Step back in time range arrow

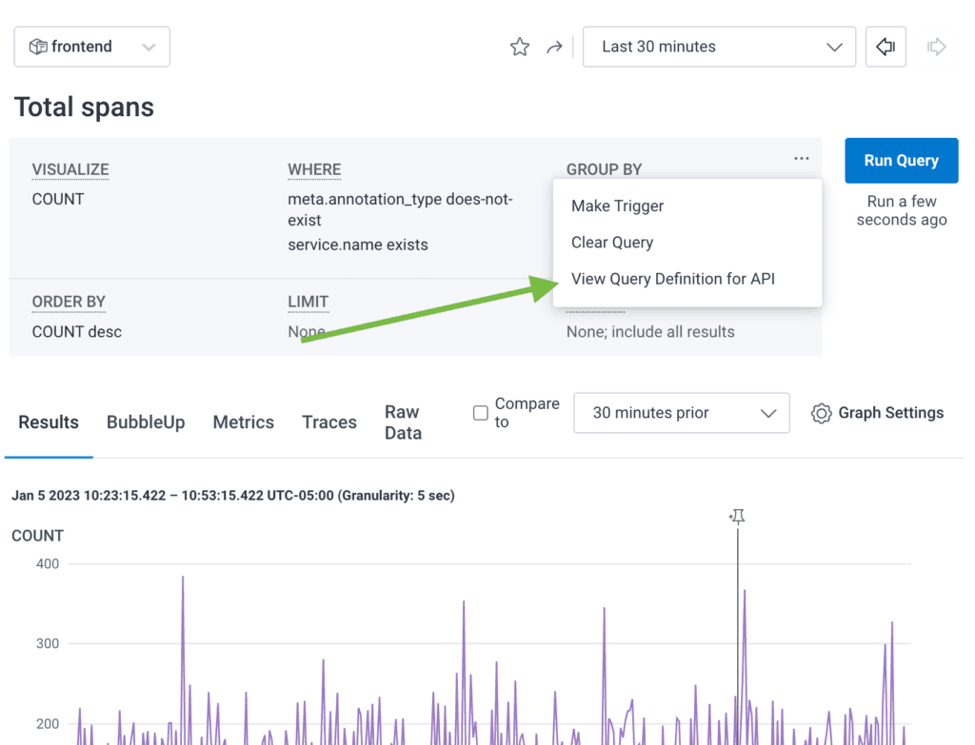[885, 47]
